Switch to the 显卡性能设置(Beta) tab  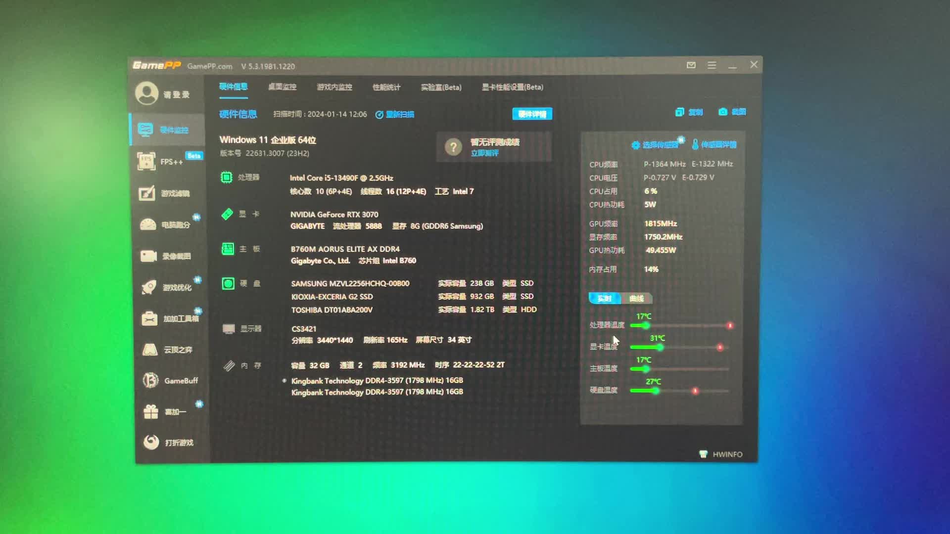[513, 87]
